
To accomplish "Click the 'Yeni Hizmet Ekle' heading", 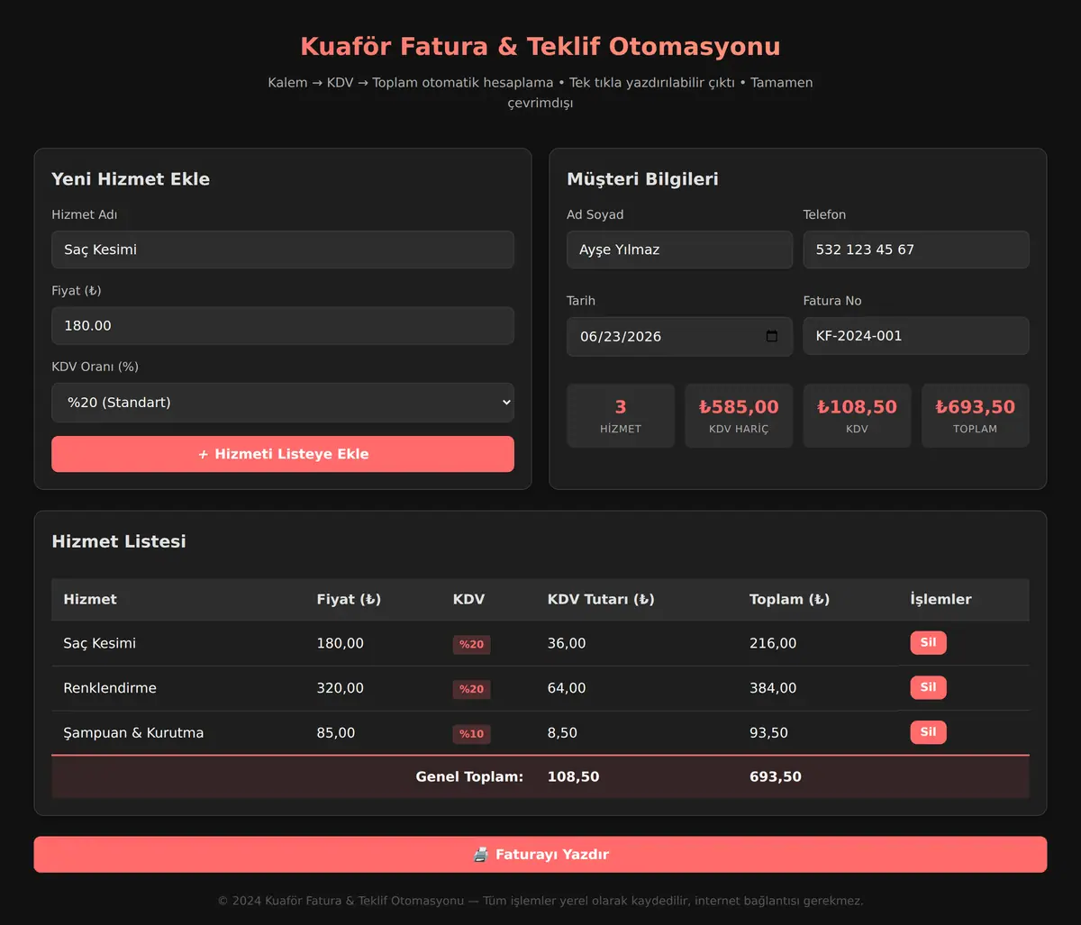I will [x=131, y=179].
